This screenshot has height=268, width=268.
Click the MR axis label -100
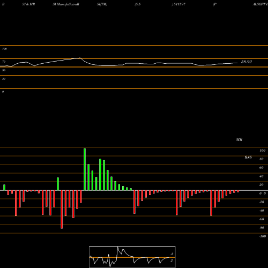tap(263, 236)
